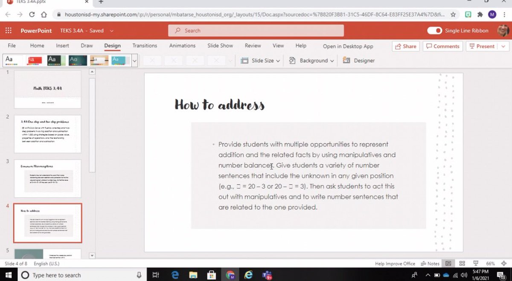Open the user account profile picture
The height and width of the screenshot is (281, 512).
(504, 30)
